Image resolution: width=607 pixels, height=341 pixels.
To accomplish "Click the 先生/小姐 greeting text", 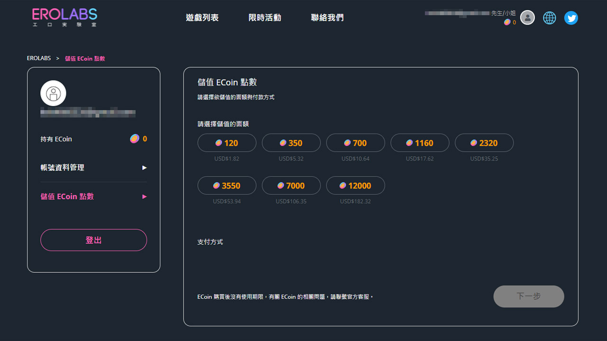I will 503,13.
